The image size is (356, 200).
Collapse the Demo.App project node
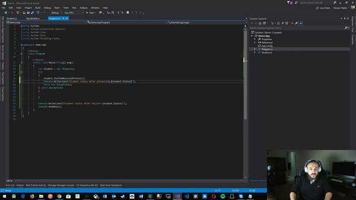(252, 36)
